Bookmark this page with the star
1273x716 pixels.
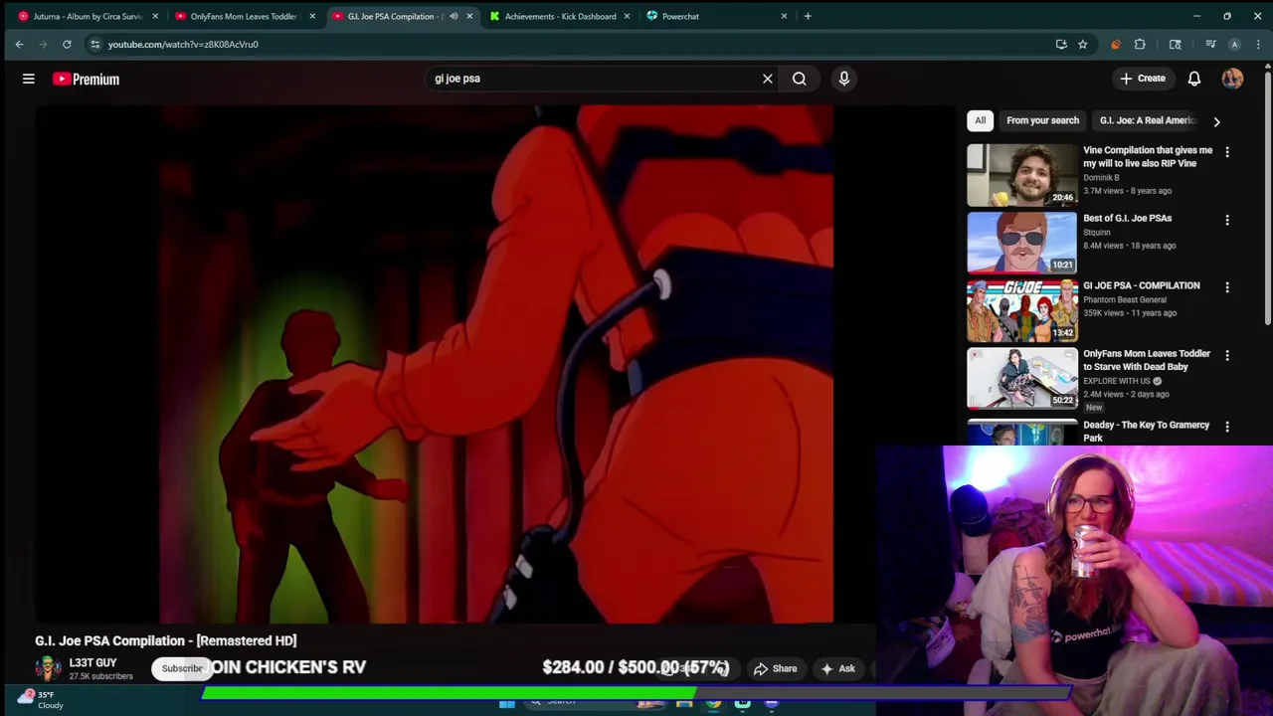1083,44
